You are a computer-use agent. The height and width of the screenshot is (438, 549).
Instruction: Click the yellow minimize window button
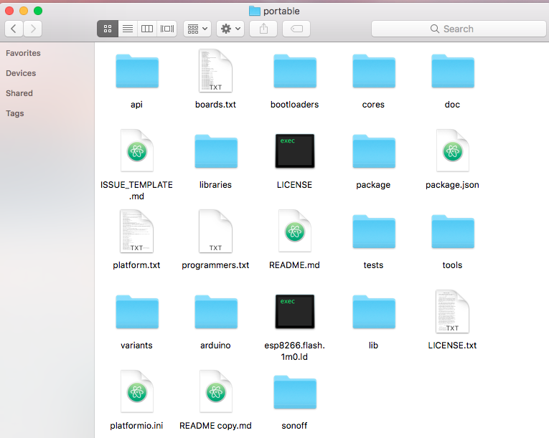24,11
